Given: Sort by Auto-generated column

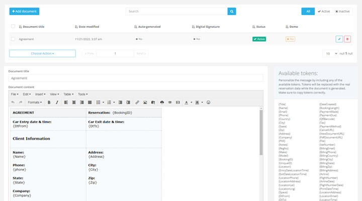Looking at the screenshot, I should click(147, 27).
